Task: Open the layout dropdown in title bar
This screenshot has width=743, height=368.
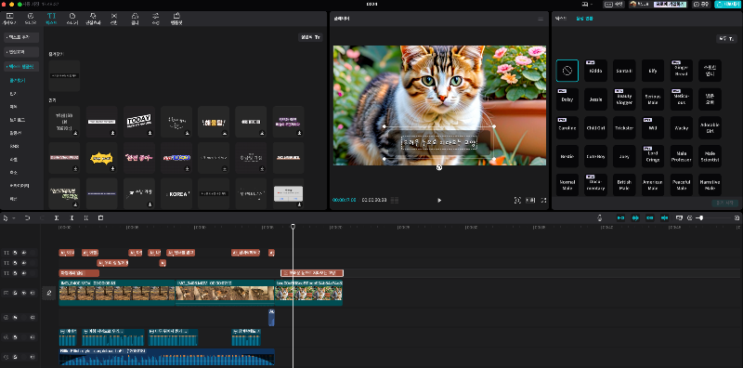Action: pyautogui.click(x=587, y=4)
